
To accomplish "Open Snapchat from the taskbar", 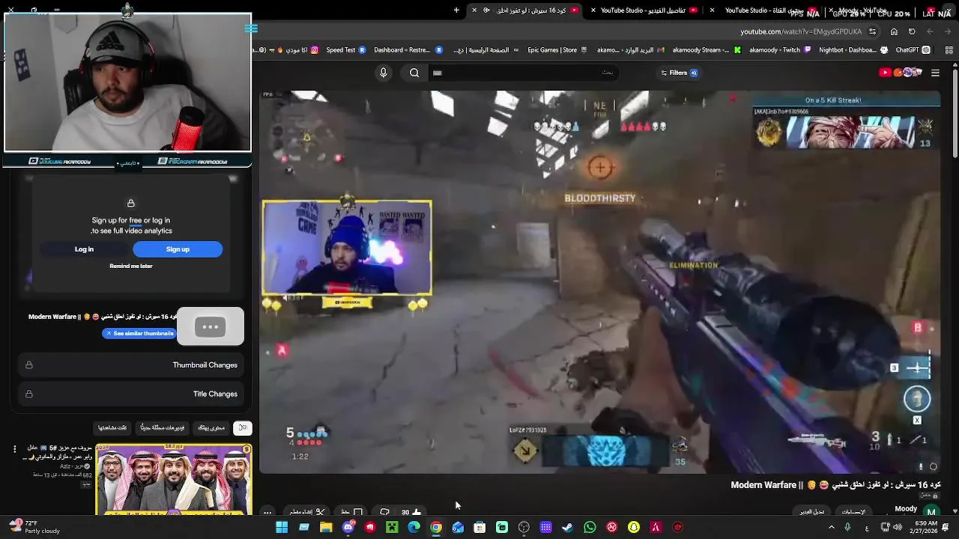I will (x=634, y=527).
